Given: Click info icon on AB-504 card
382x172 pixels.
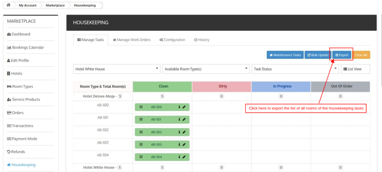Looking at the screenshot, I should pyautogui.click(x=179, y=157).
